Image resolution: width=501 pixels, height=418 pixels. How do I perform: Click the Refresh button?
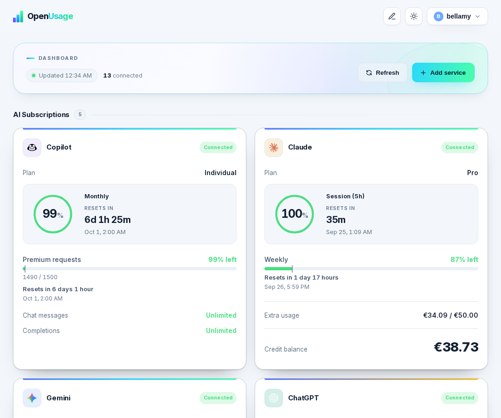(382, 72)
